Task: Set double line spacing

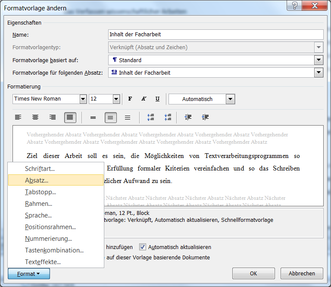Action: click(x=128, y=117)
